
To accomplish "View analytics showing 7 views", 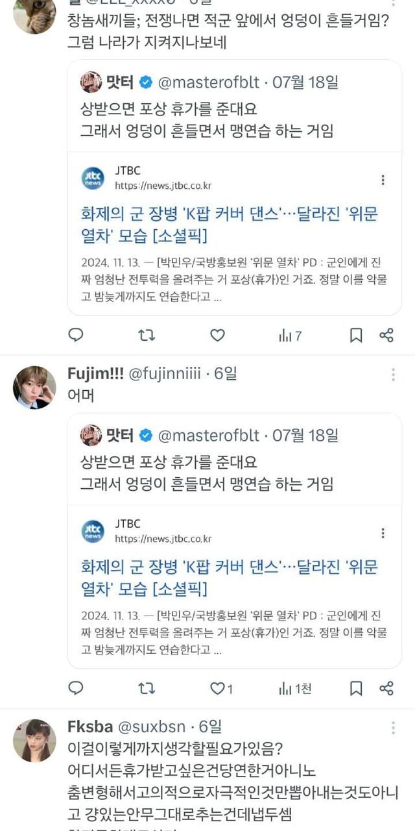I will [x=290, y=336].
